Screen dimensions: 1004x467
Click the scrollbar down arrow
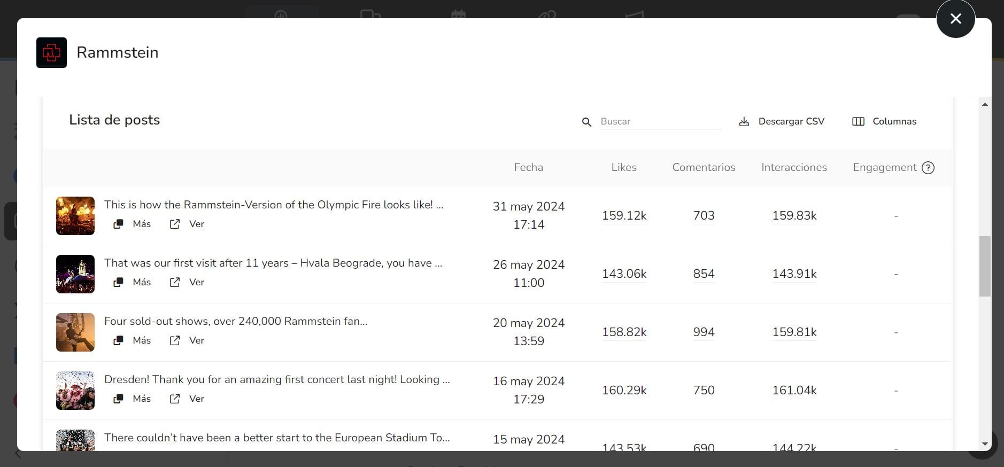985,444
